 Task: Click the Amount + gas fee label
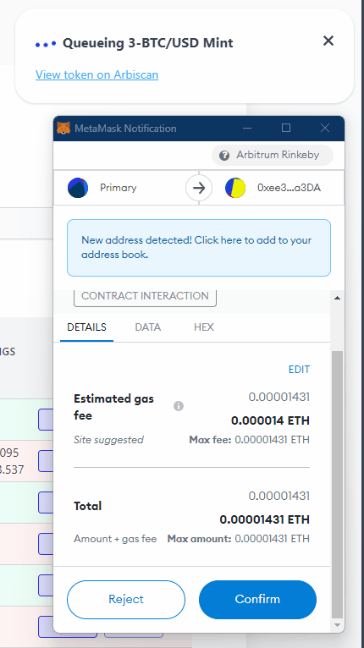[115, 539]
